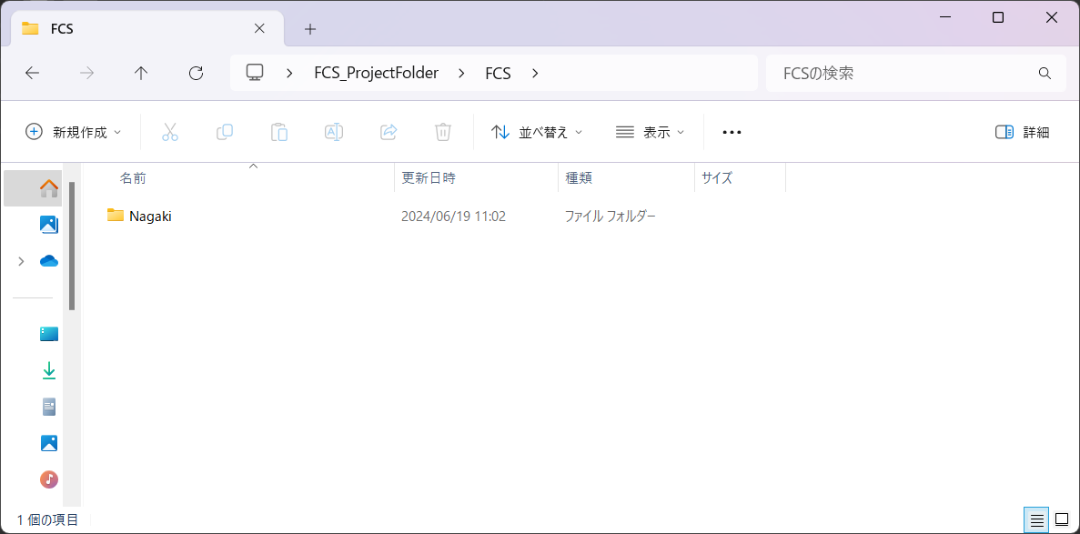
Task: Click the Delete trash can icon
Action: coord(443,132)
